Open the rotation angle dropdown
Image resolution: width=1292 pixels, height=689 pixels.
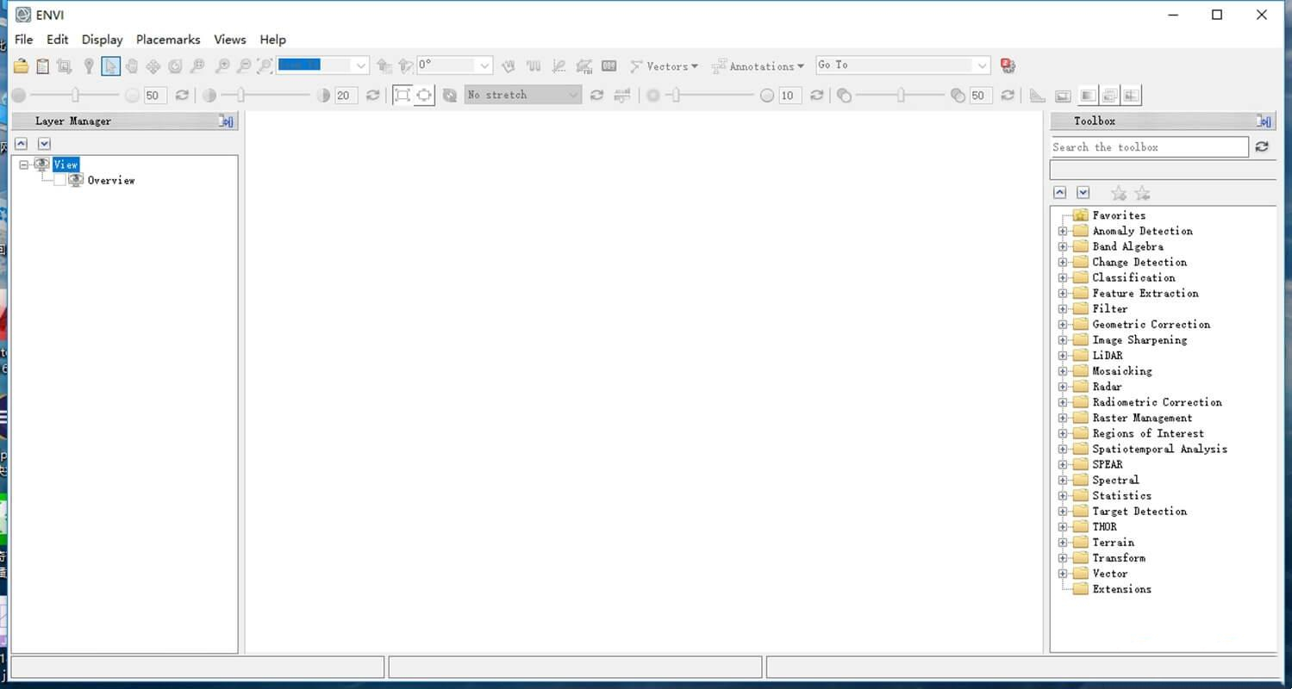point(484,65)
